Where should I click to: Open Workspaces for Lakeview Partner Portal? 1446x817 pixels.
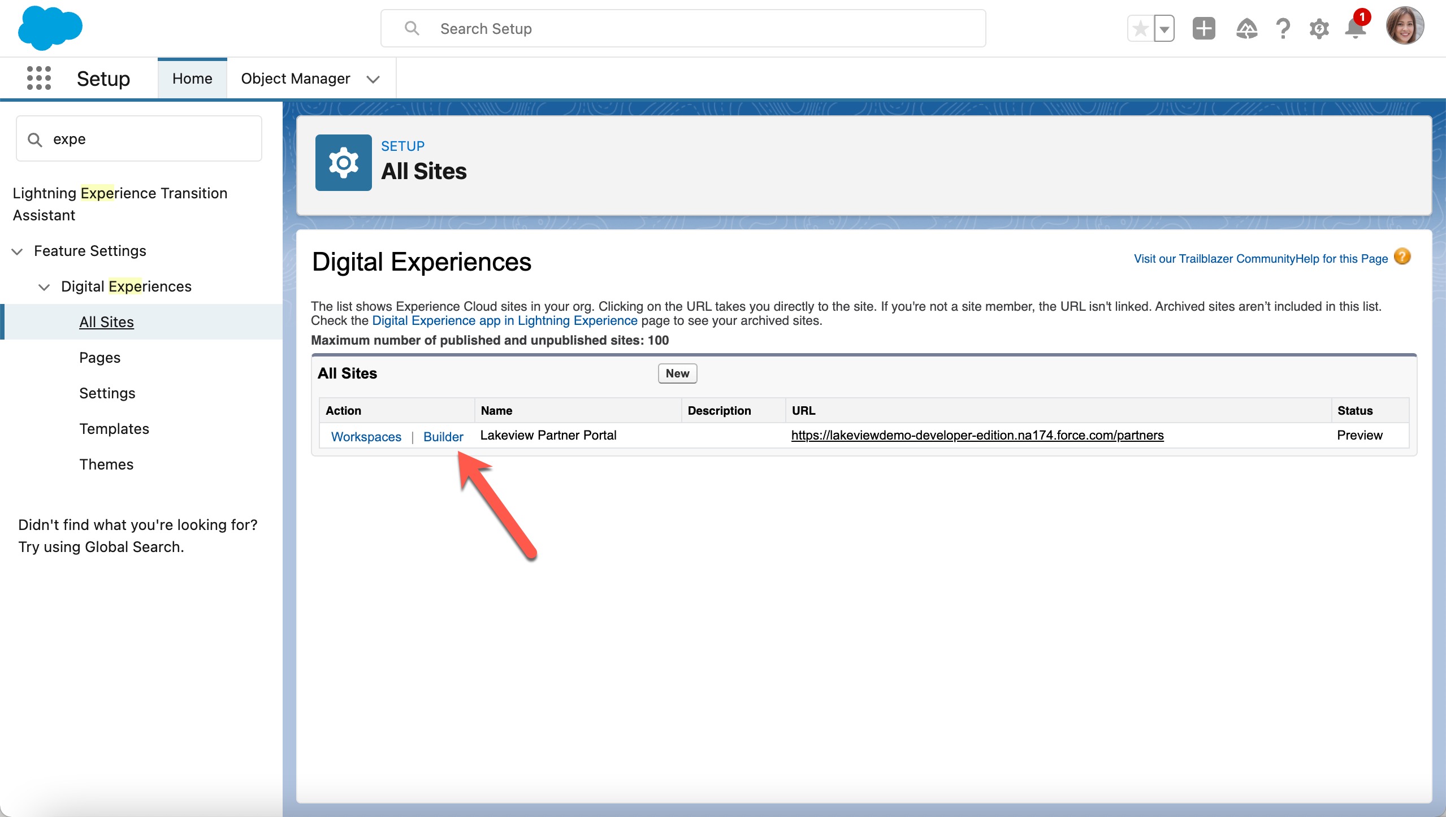click(366, 437)
